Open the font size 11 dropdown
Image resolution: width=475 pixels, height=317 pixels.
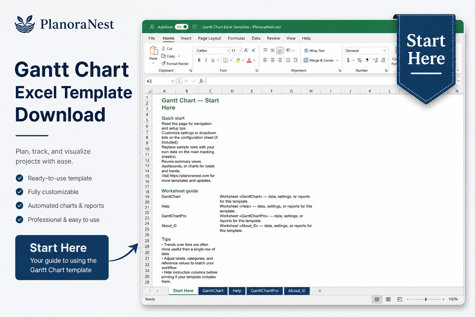pyautogui.click(x=240, y=50)
